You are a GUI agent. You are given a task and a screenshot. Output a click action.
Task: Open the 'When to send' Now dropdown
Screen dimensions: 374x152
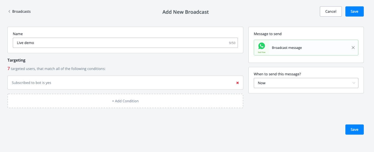(x=306, y=83)
